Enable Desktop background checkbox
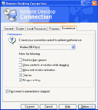 pyautogui.click(x=20, y=60)
